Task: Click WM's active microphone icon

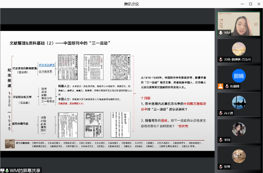Action: click(x=221, y=33)
